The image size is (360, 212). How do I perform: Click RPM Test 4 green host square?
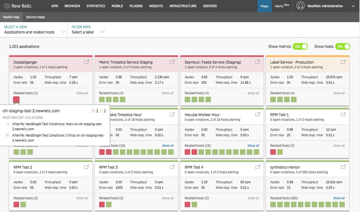click(x=194, y=204)
